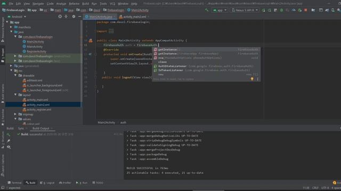Open the File menu

click(11, 4)
